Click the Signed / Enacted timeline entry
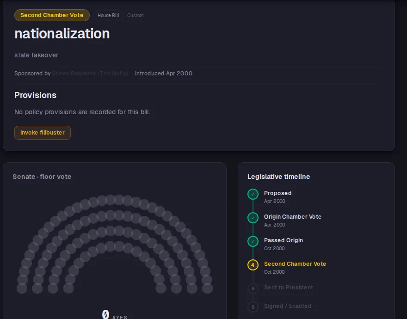This screenshot has width=407, height=319. click(288, 306)
